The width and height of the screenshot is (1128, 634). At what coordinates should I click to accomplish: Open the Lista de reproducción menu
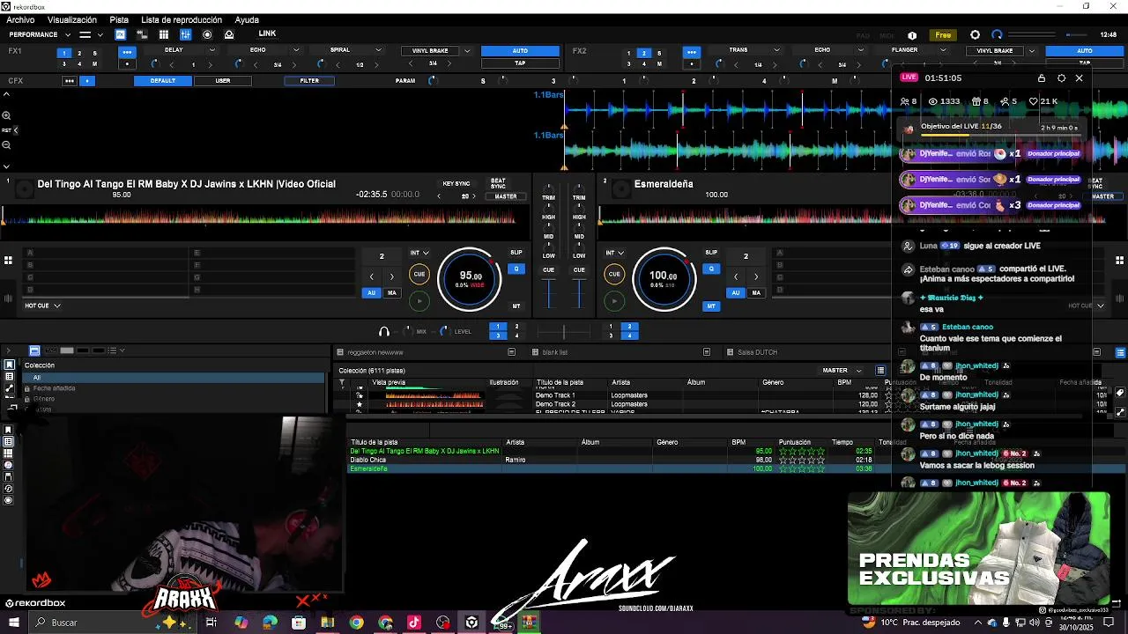click(182, 19)
